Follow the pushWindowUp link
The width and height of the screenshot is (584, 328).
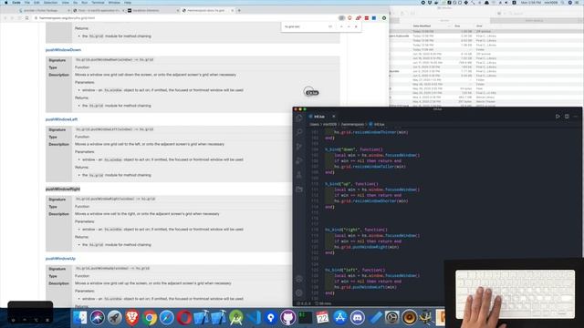pyautogui.click(x=60, y=259)
